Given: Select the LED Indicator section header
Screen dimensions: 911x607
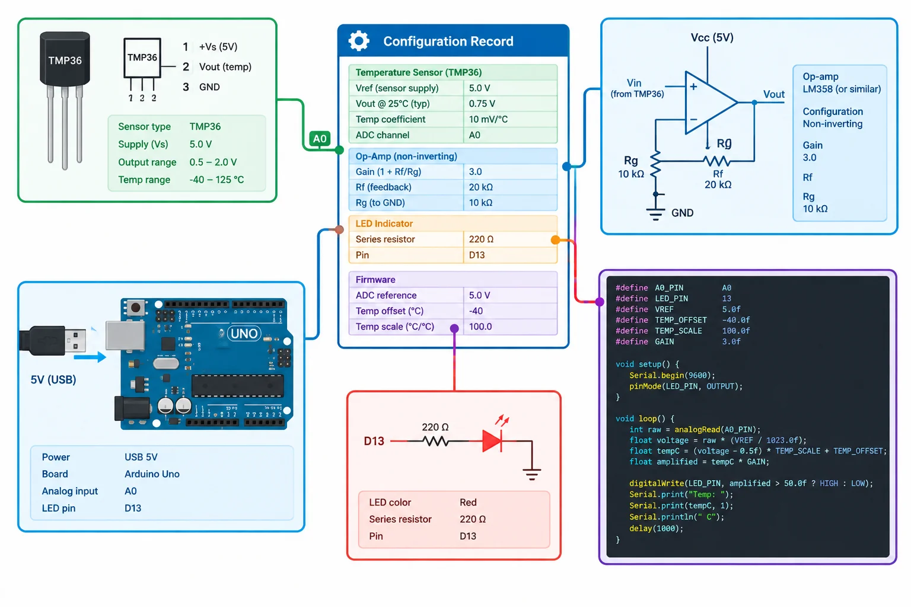Looking at the screenshot, I should [x=453, y=223].
